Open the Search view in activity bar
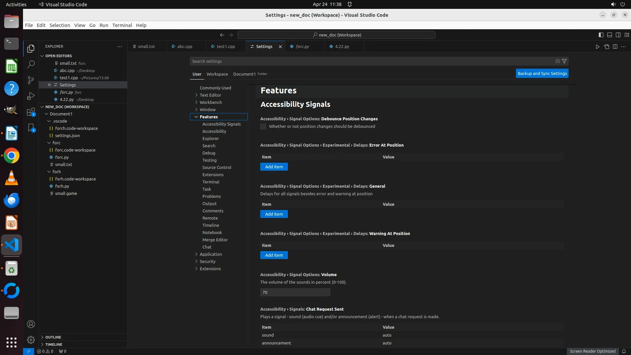 coord(31,64)
